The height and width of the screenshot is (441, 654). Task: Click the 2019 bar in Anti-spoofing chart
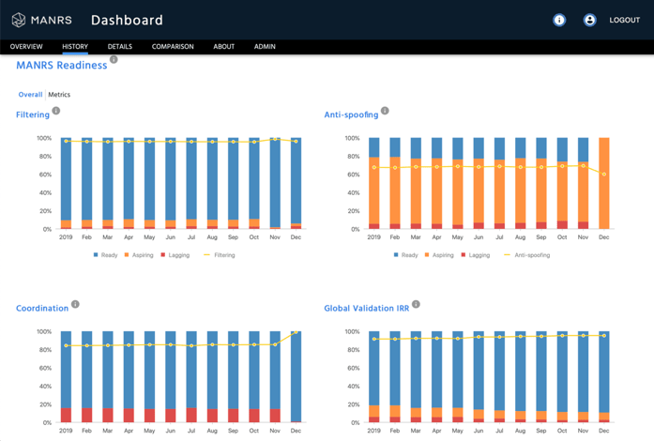tap(374, 183)
